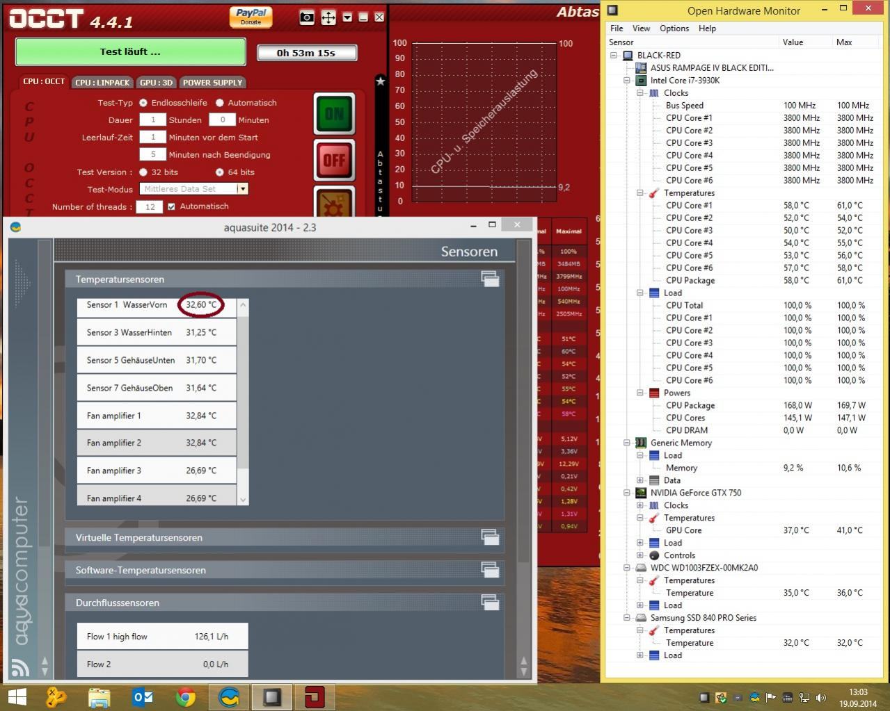Select the Endlosschleife test type
Image resolution: width=890 pixels, height=711 pixels.
[143, 103]
